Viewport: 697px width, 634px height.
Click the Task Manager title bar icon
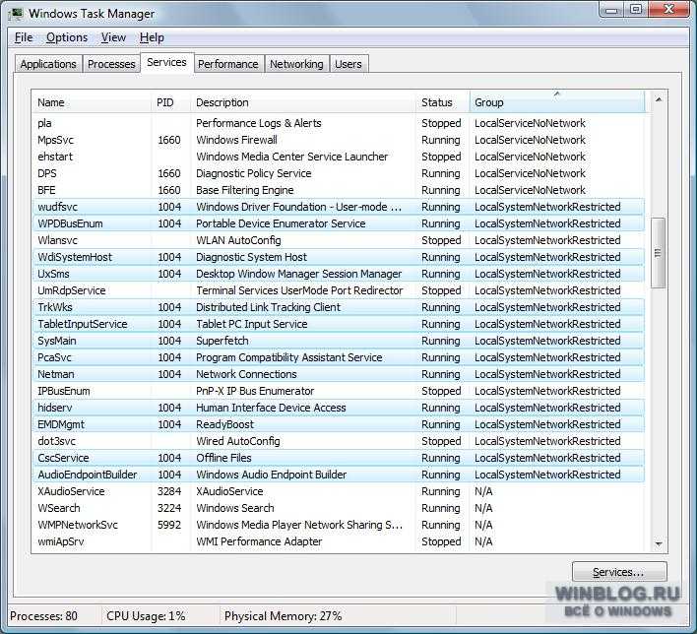coord(17,14)
